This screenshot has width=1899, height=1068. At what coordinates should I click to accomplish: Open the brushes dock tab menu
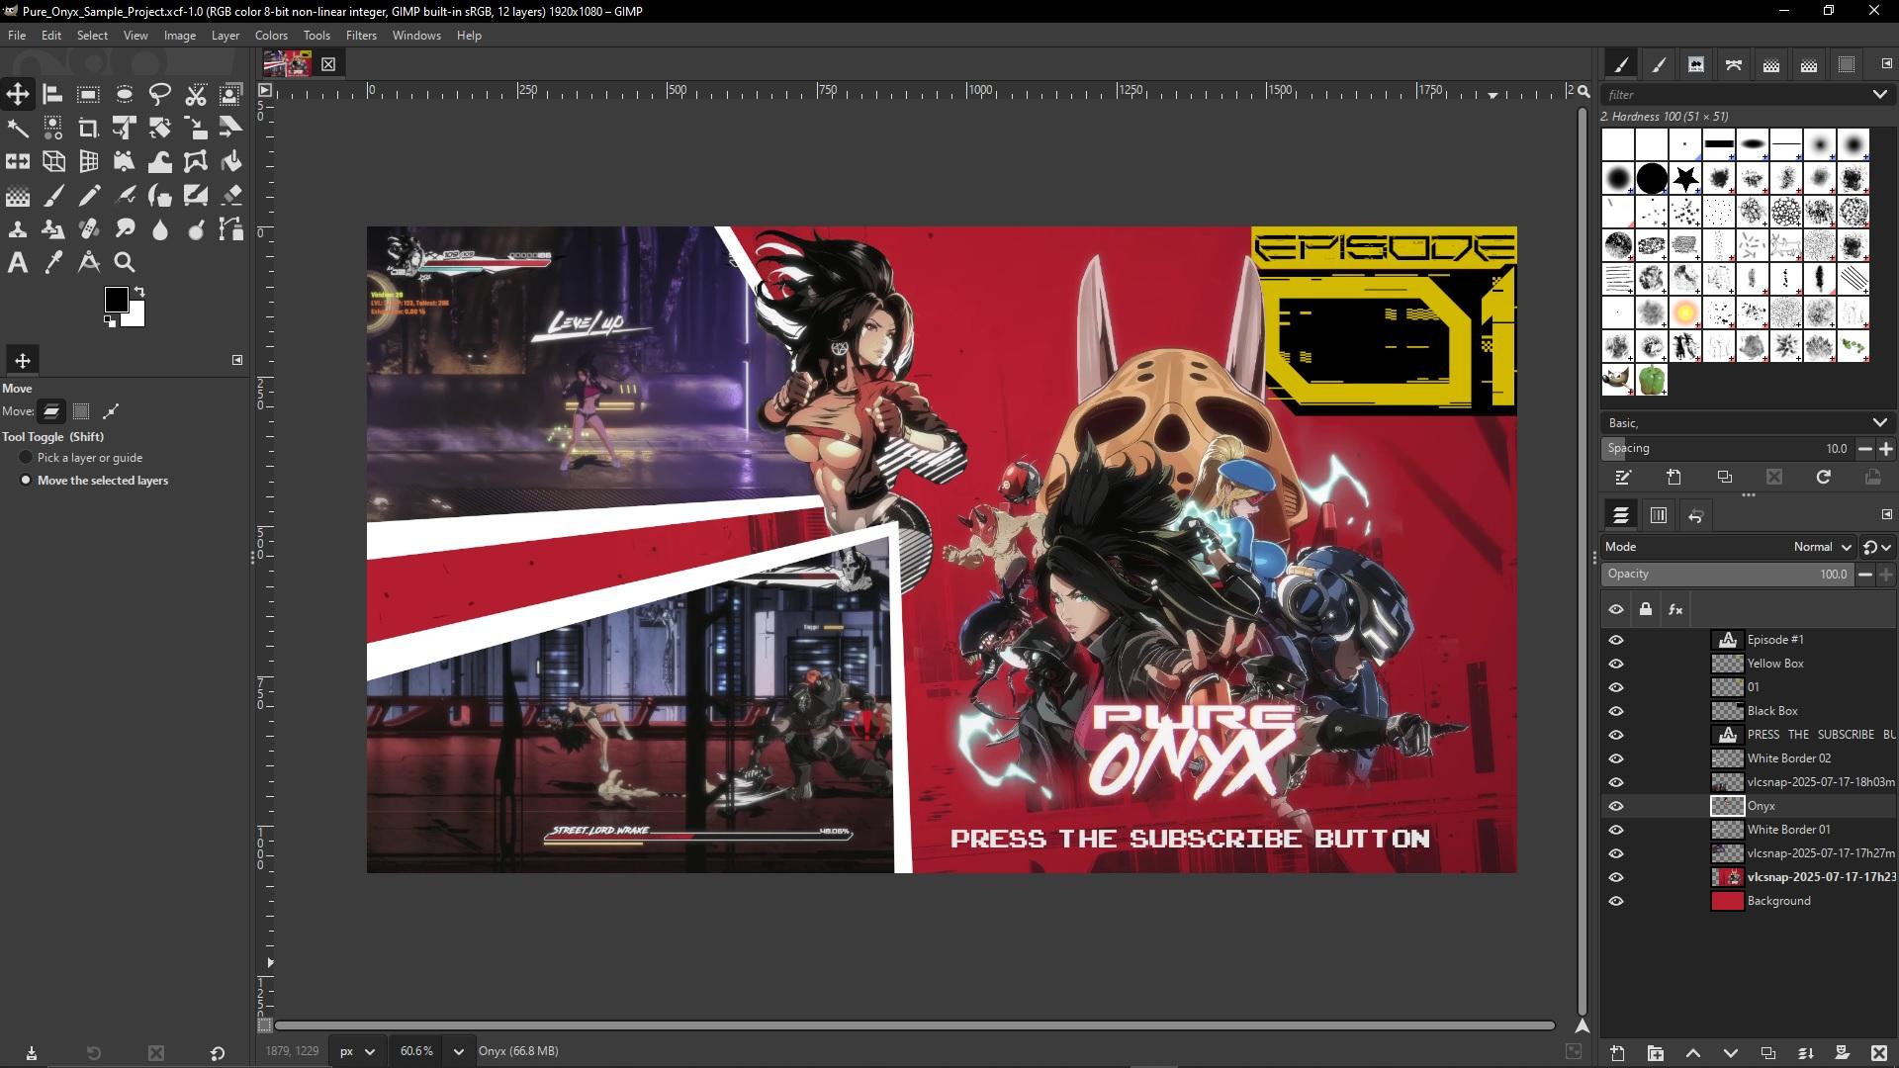coord(1886,64)
